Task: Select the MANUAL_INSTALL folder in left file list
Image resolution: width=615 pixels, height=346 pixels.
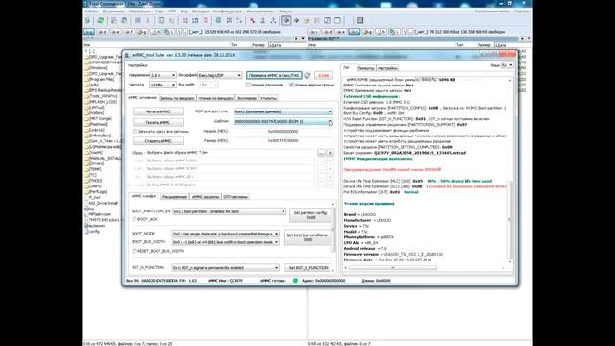Action: tap(102, 158)
